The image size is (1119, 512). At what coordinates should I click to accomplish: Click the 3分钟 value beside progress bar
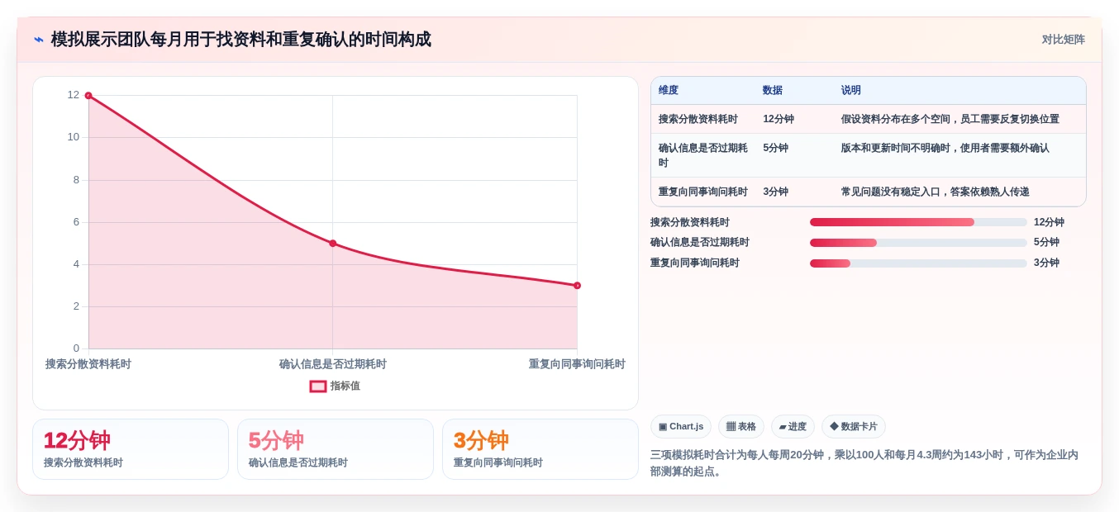[1046, 263]
